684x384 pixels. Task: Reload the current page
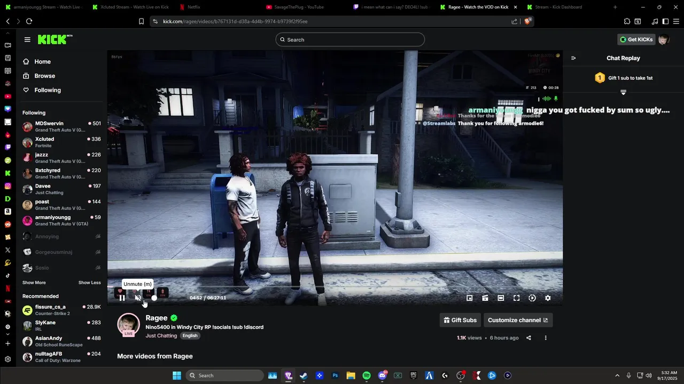29,21
